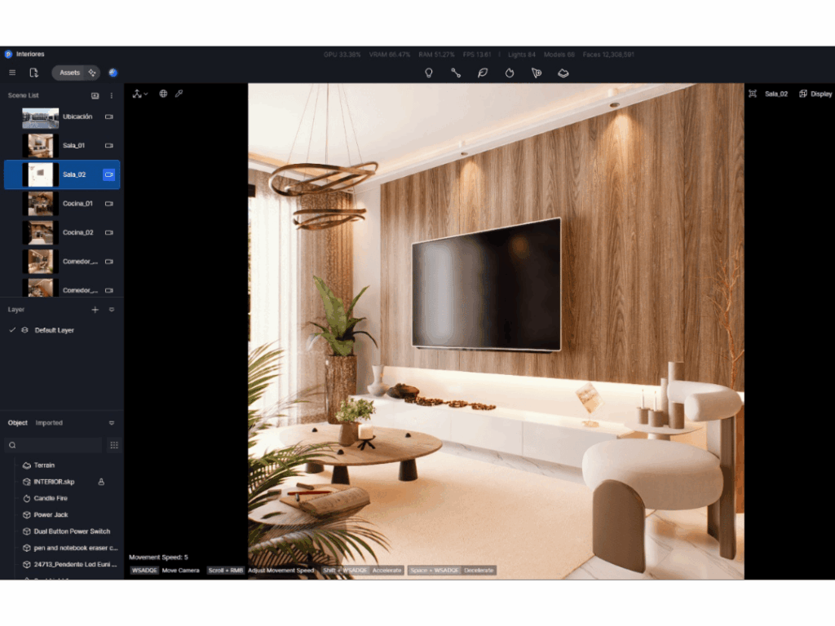Open the Assets library

(x=70, y=73)
